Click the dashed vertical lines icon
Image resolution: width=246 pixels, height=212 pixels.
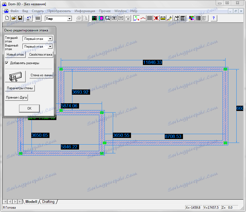click(x=205, y=18)
